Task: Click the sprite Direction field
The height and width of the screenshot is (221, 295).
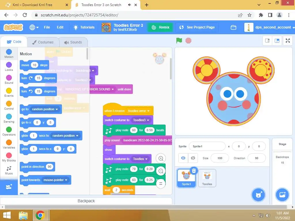Action: pyautogui.click(x=257, y=158)
